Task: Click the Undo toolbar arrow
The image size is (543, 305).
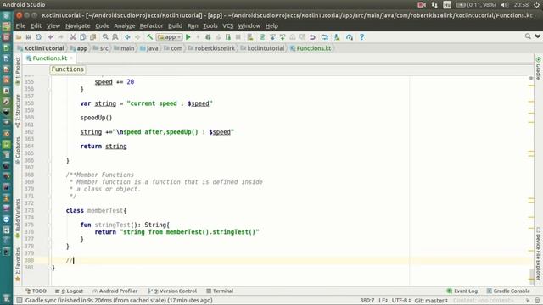Action: (51, 37)
